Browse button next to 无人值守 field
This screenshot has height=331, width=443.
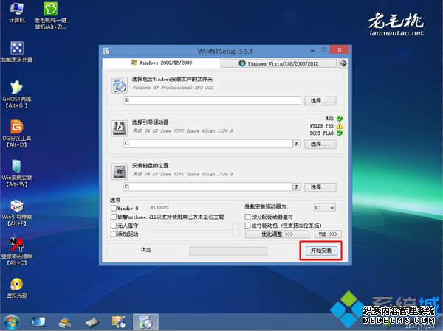tap(236, 226)
